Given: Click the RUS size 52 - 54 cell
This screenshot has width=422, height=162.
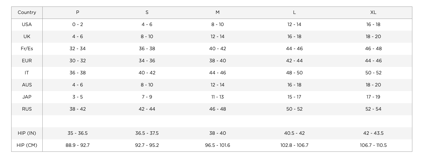Looking at the screenshot, I should click(x=373, y=109).
